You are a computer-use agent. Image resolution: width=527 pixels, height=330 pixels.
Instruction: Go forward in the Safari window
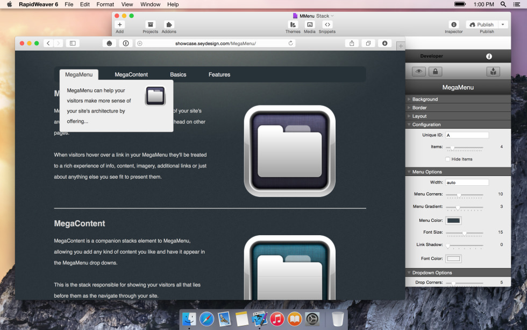pyautogui.click(x=59, y=43)
